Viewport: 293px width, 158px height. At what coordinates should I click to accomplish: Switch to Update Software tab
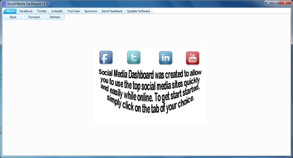click(138, 11)
